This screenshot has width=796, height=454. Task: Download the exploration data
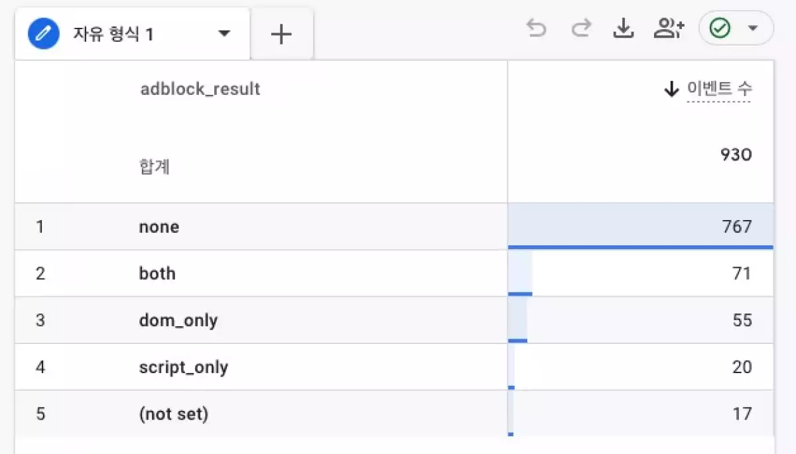click(x=623, y=29)
